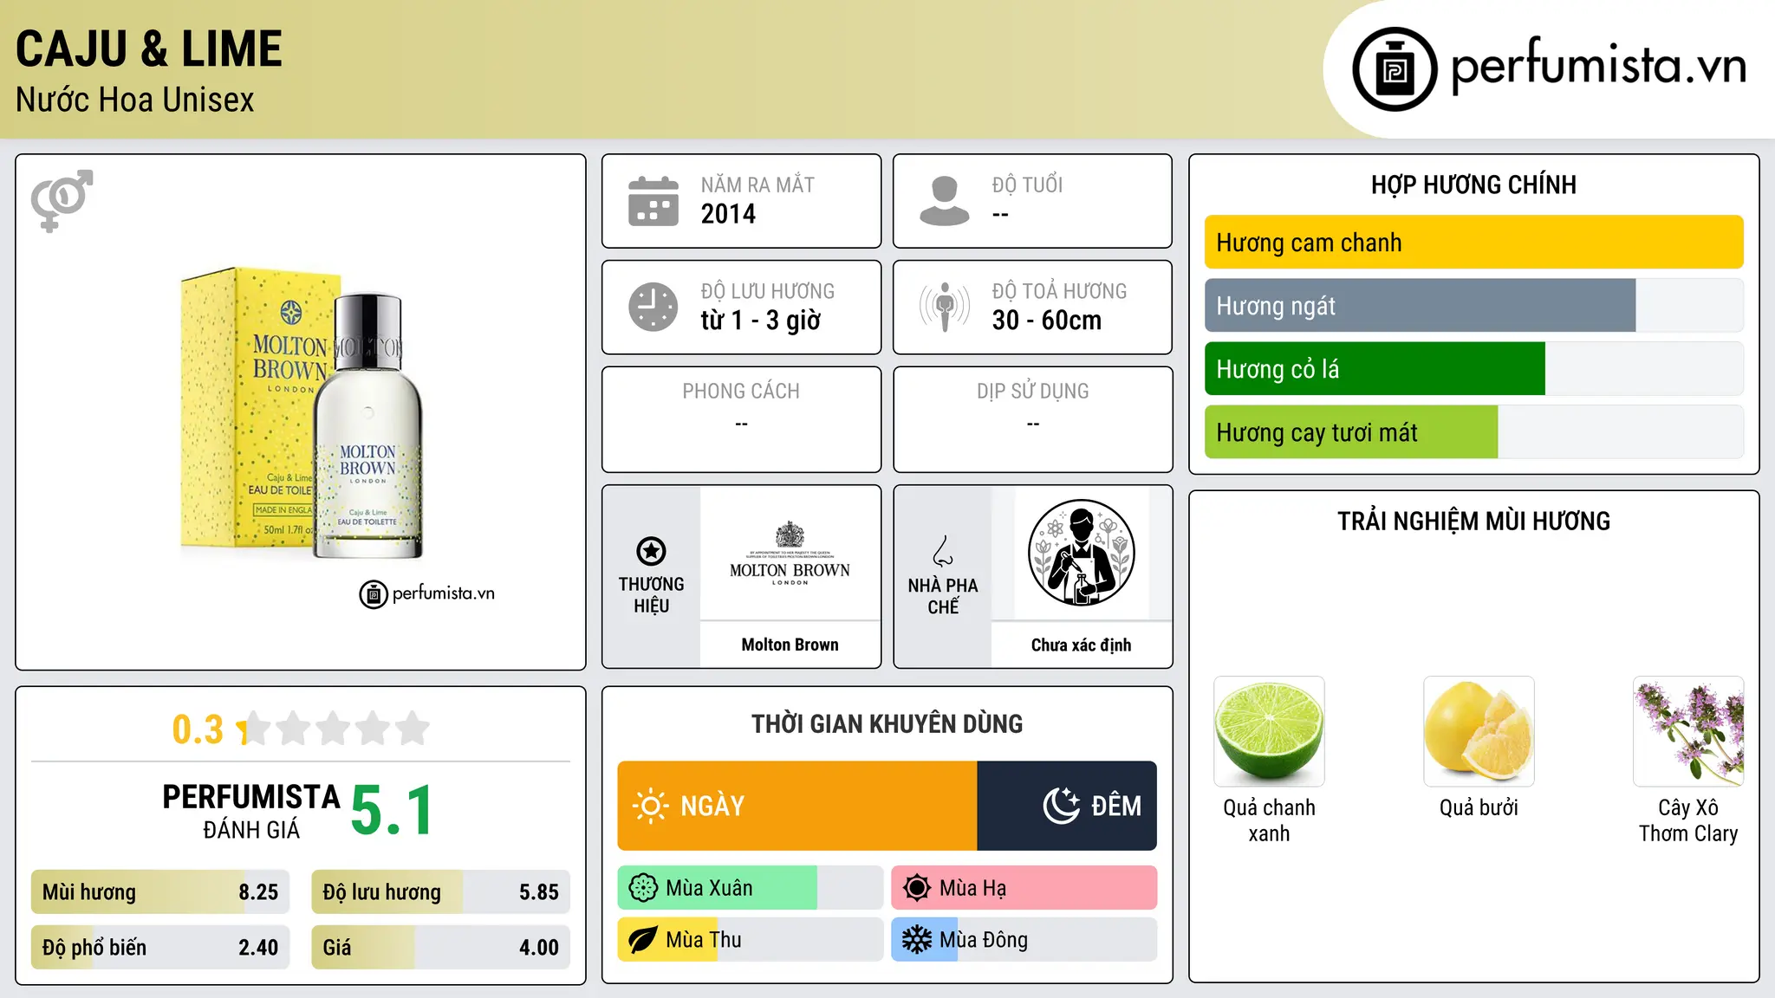Click the rating stars row
Screen dimensions: 1775x998
[334, 729]
